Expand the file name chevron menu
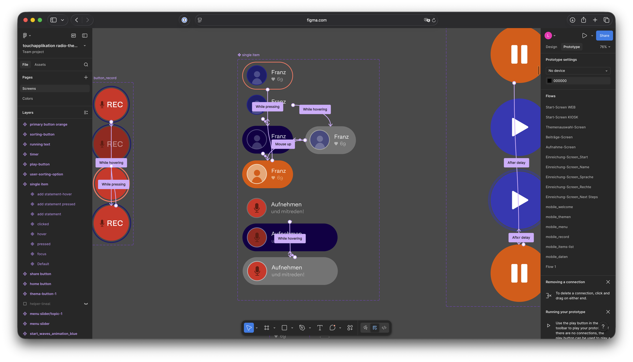Viewport: 633px width, 362px height. point(85,46)
